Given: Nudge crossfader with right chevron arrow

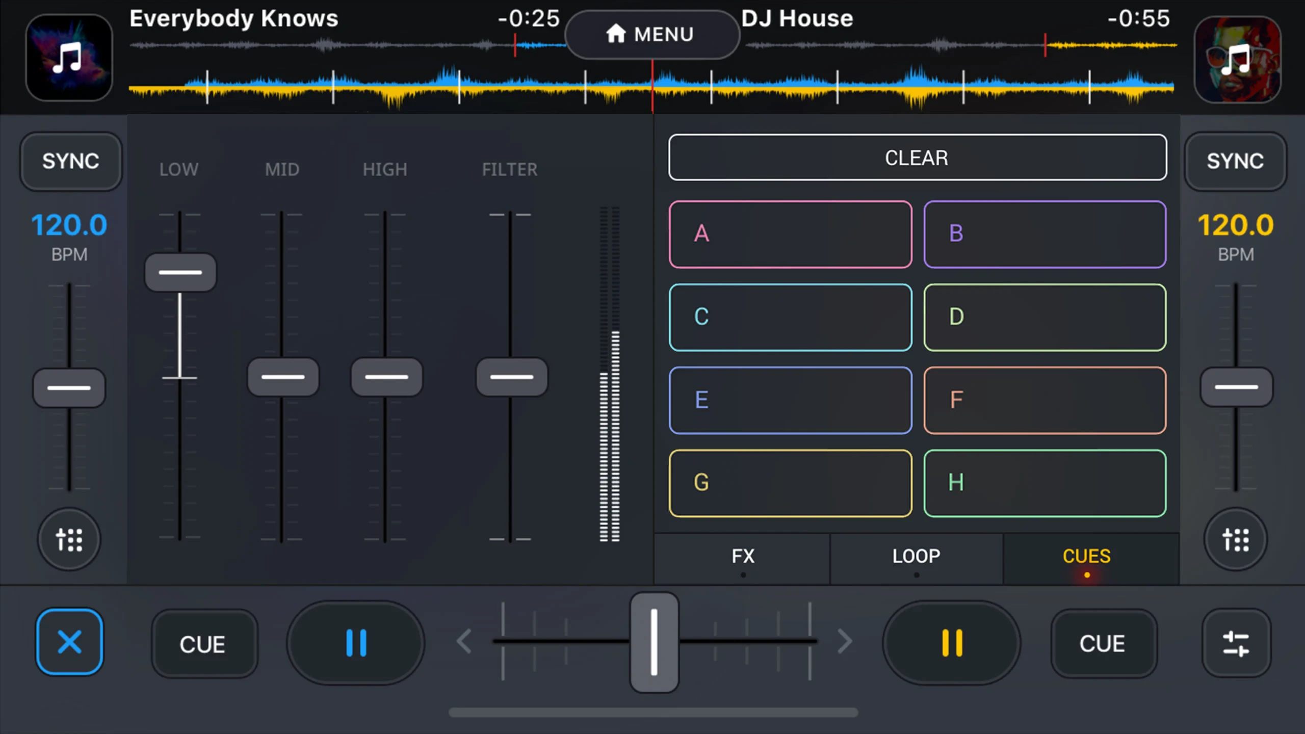Looking at the screenshot, I should (x=844, y=641).
